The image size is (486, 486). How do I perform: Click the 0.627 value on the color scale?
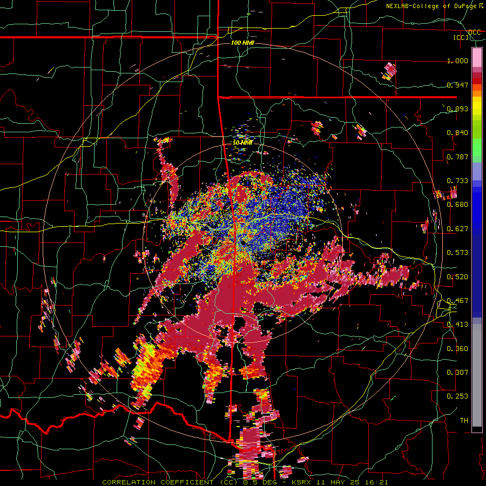tap(457, 229)
